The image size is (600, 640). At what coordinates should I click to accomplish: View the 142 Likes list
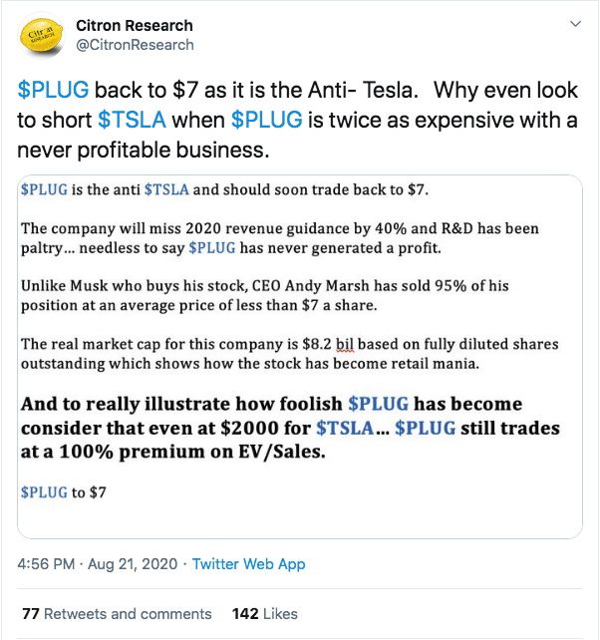pos(264,613)
